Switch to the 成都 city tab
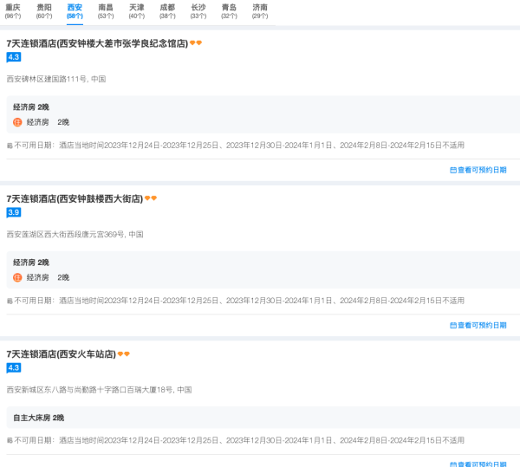The height and width of the screenshot is (467, 520). pos(167,11)
